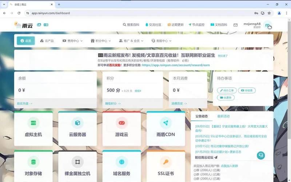Open 搜索百科 search in header
The height and width of the screenshot is (182, 291).
[131, 25]
